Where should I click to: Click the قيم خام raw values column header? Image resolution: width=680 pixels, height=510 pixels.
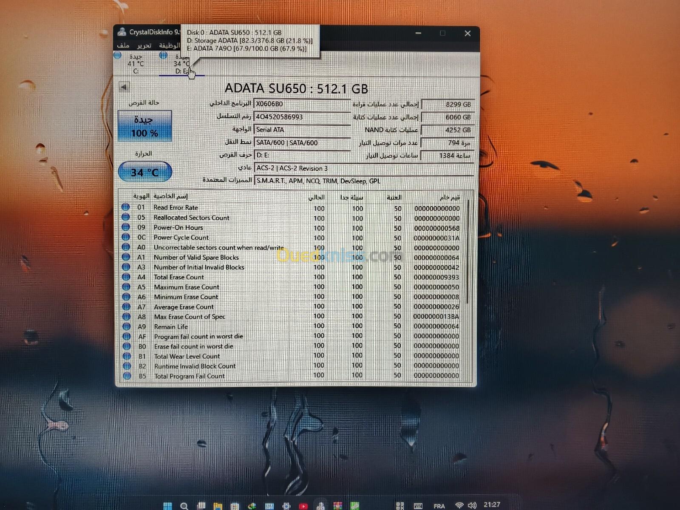(450, 197)
